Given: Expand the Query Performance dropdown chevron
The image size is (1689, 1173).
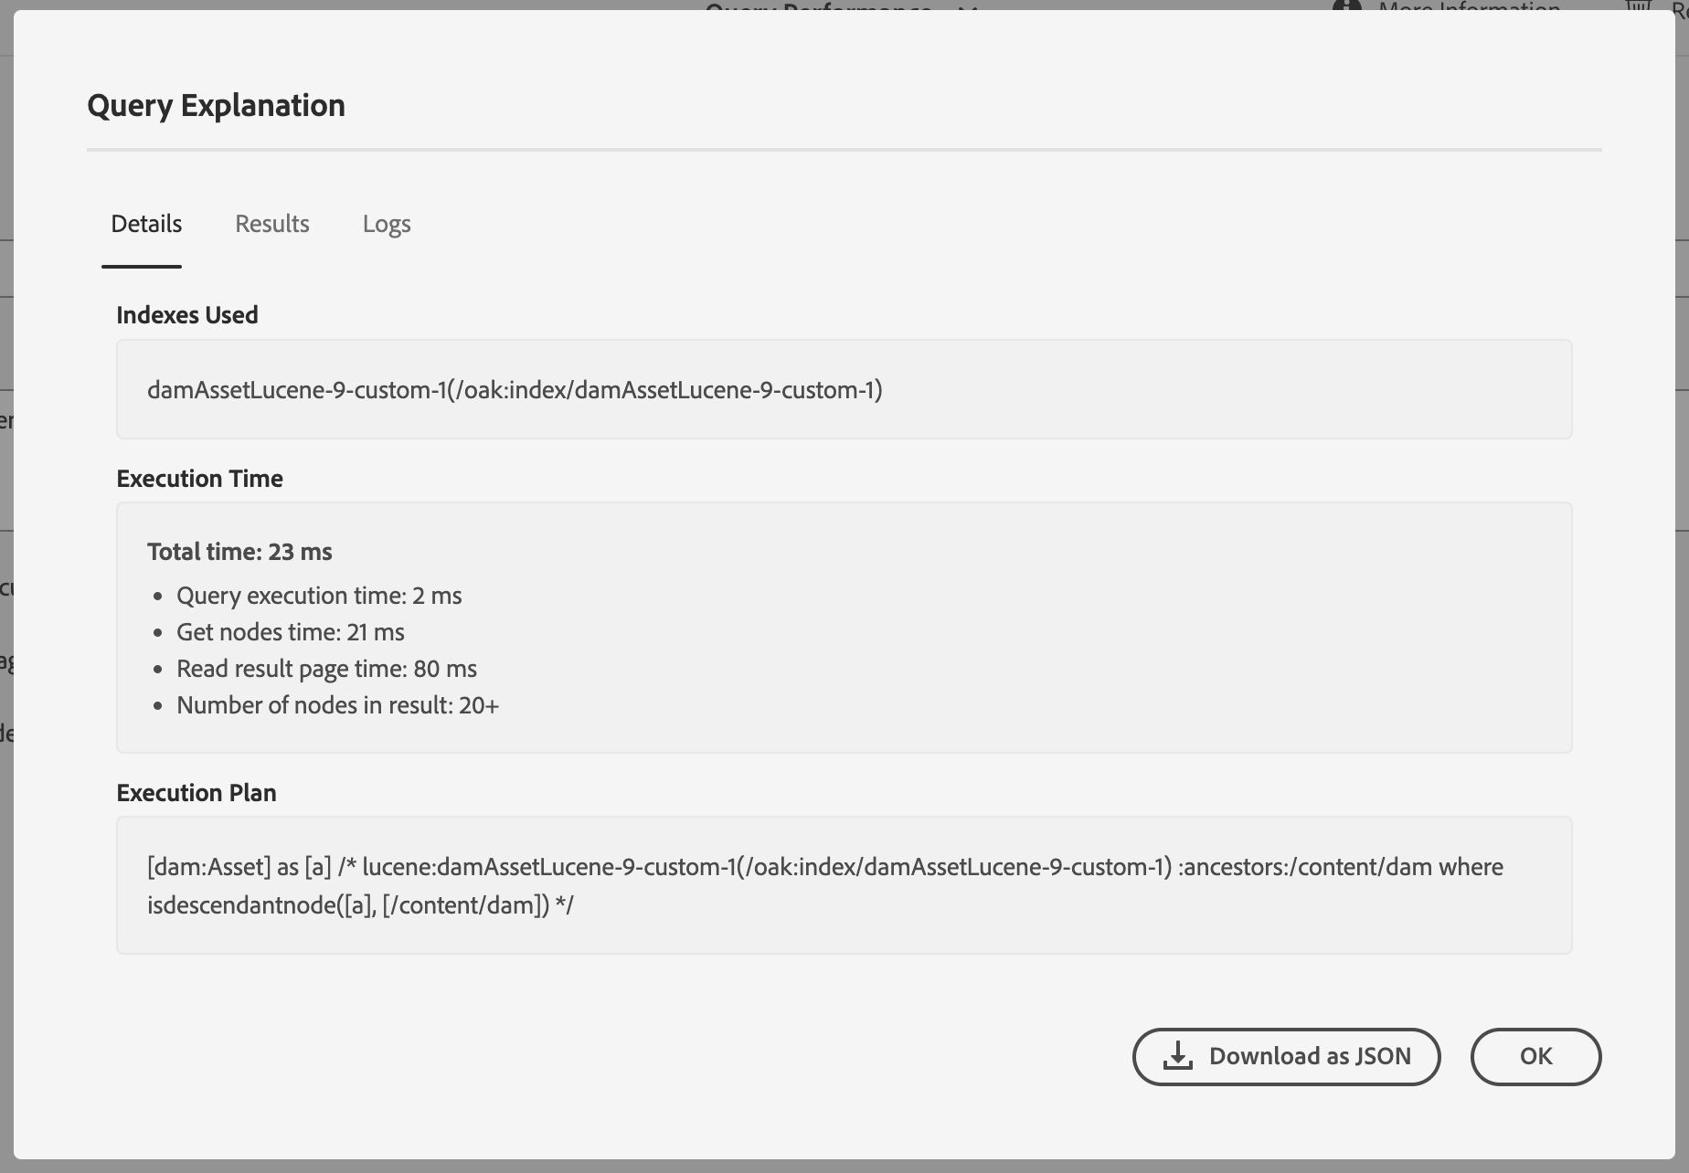Looking at the screenshot, I should tap(969, 6).
